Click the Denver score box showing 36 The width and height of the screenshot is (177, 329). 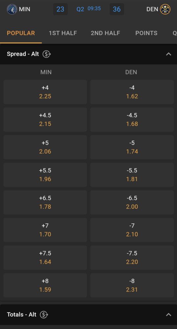(117, 9)
